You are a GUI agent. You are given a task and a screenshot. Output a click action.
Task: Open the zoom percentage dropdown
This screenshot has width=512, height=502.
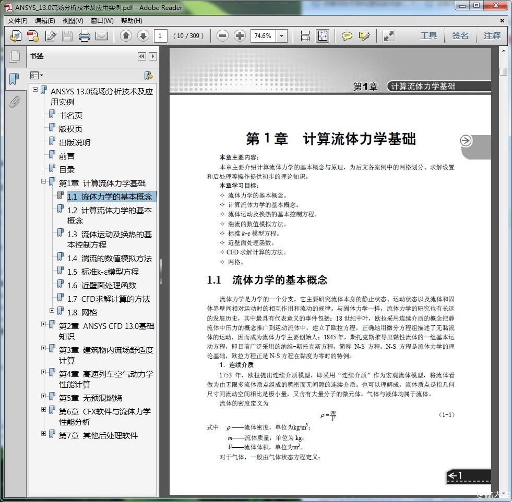coord(282,36)
